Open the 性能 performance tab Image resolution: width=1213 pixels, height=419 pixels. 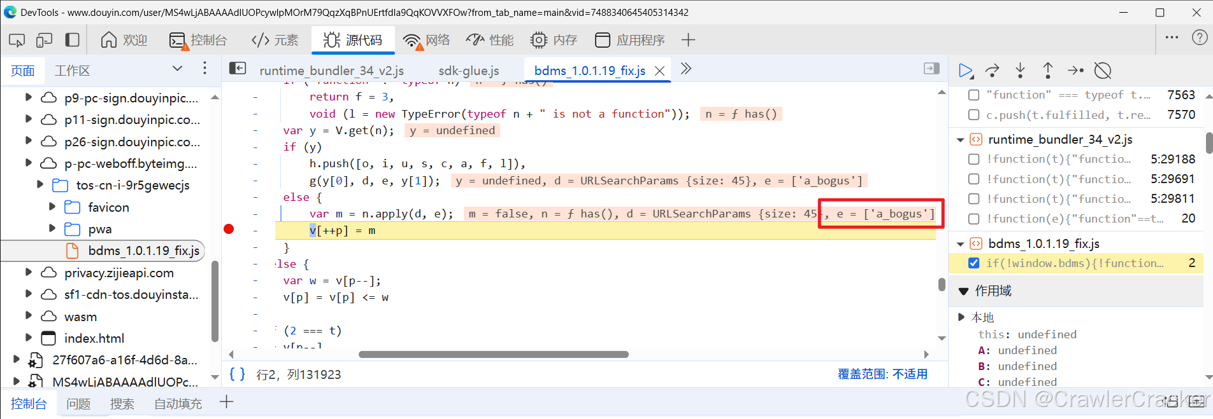pyautogui.click(x=489, y=40)
